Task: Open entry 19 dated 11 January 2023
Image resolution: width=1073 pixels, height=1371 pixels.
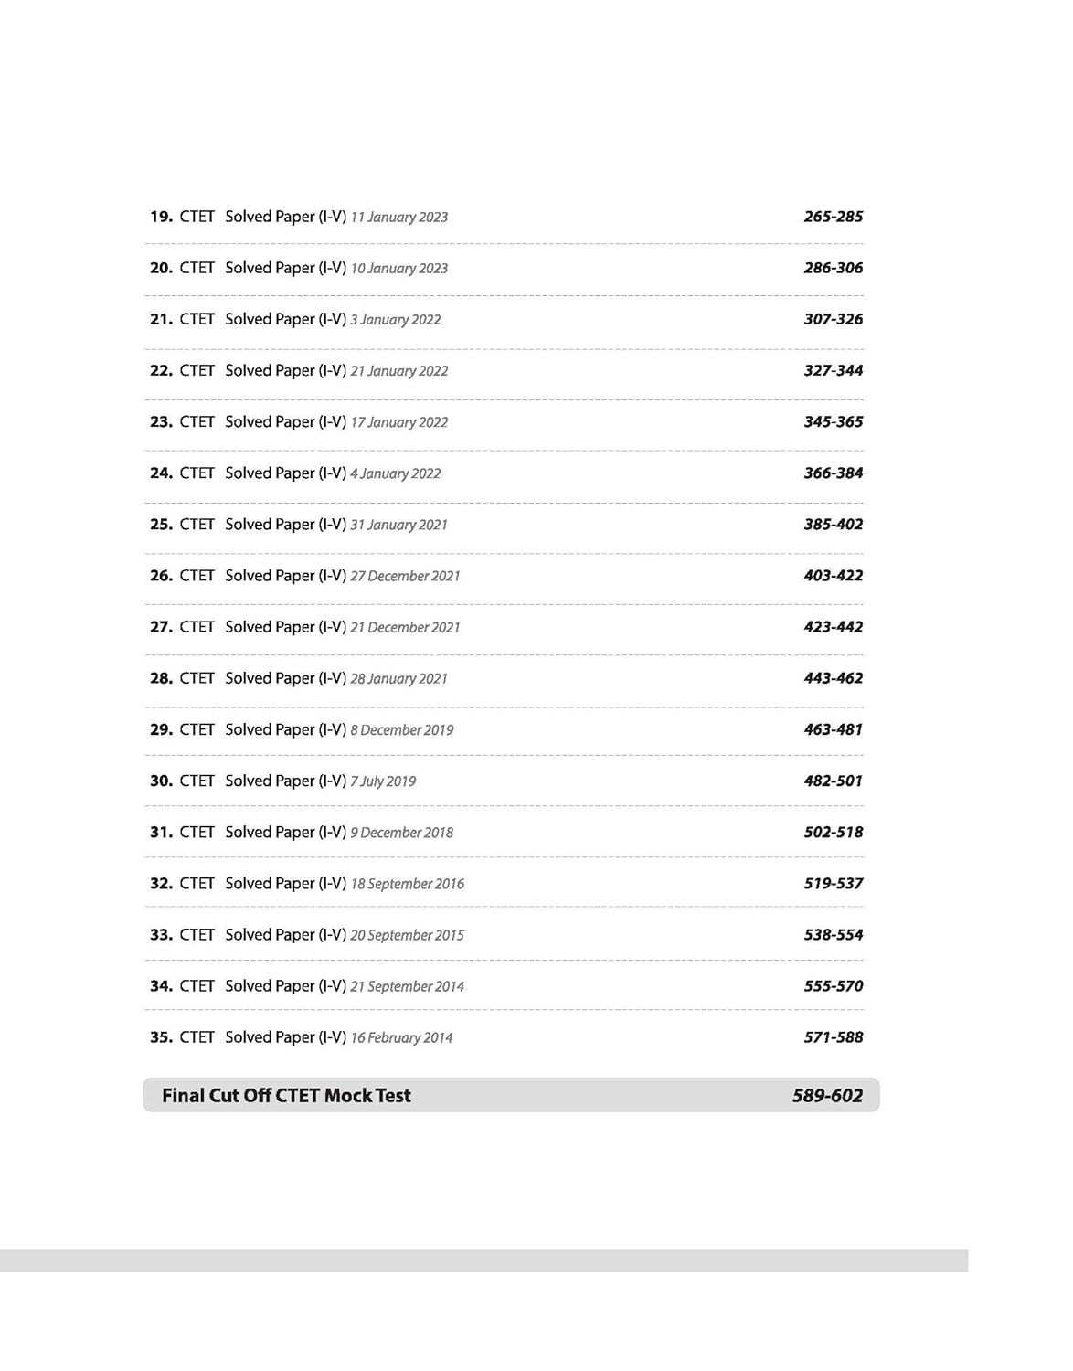Action: point(505,217)
